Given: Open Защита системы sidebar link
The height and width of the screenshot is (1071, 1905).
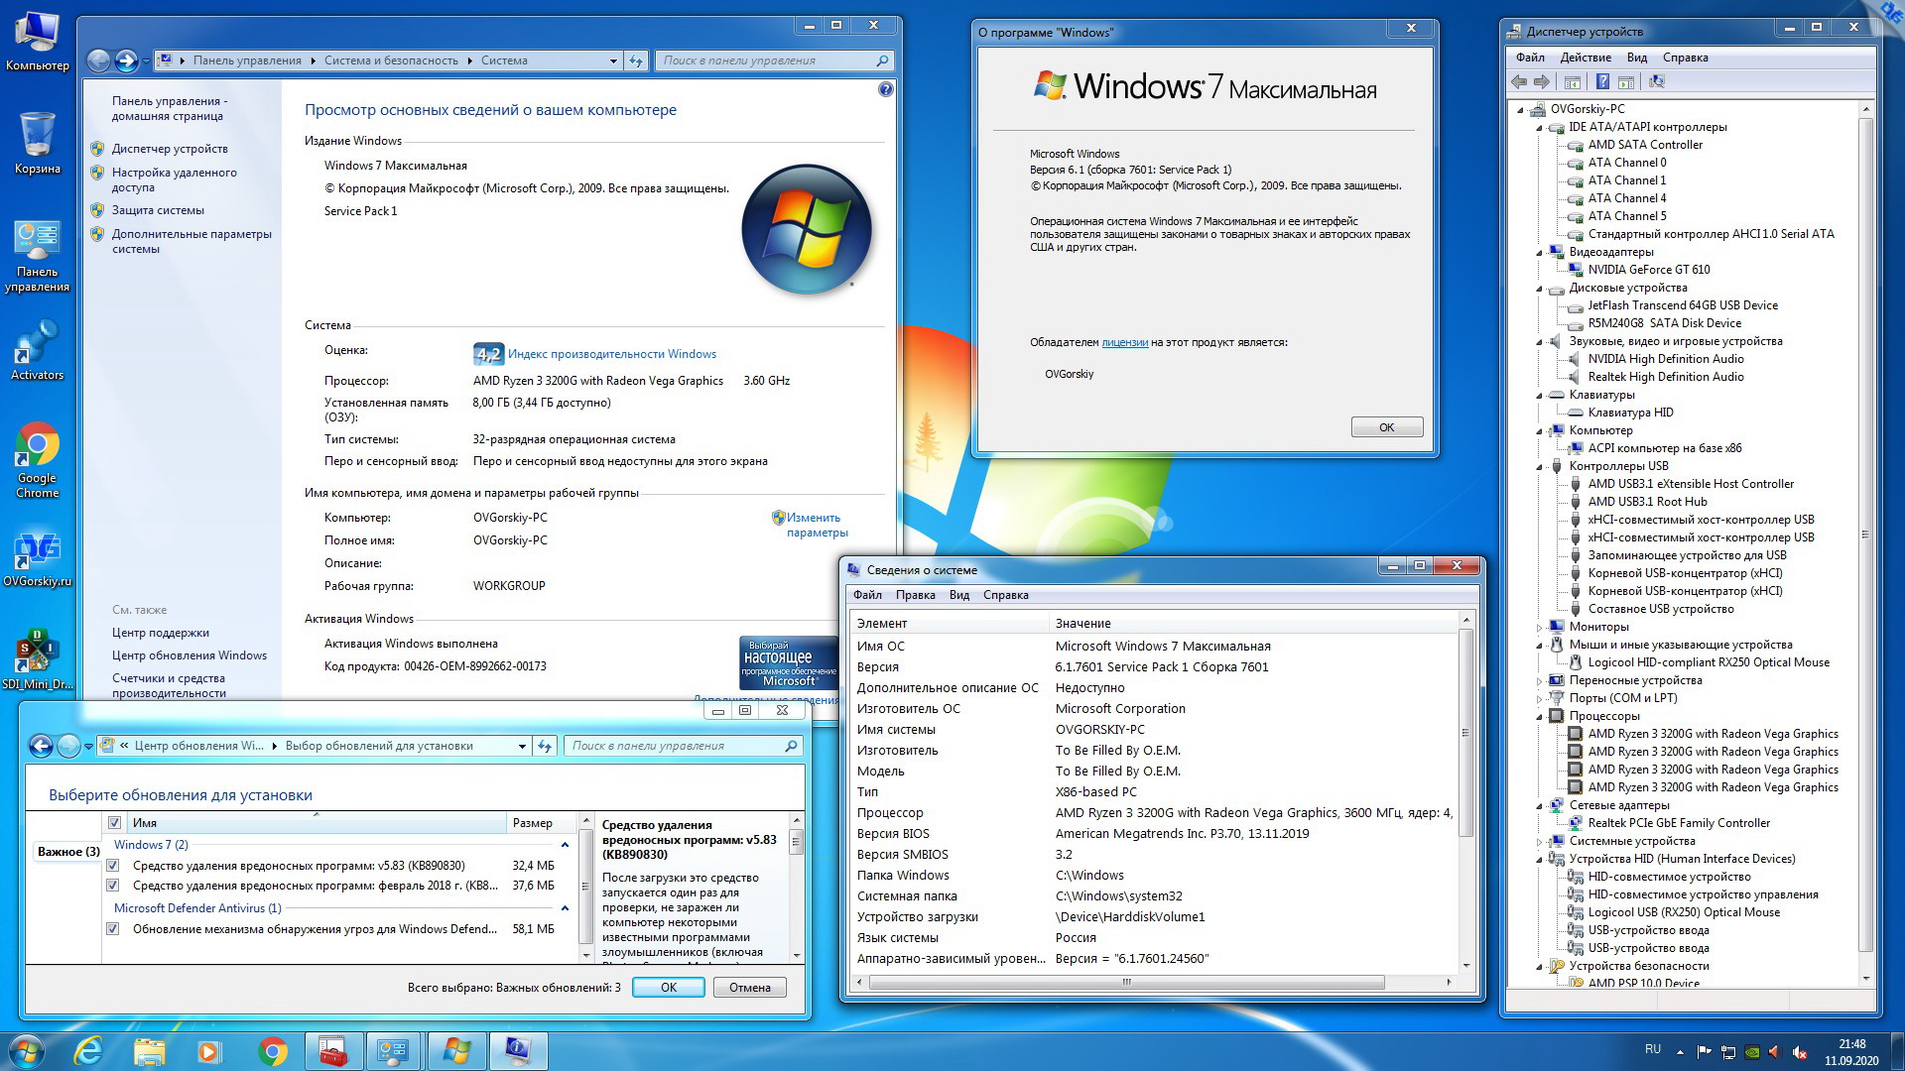Looking at the screenshot, I should tap(158, 210).
